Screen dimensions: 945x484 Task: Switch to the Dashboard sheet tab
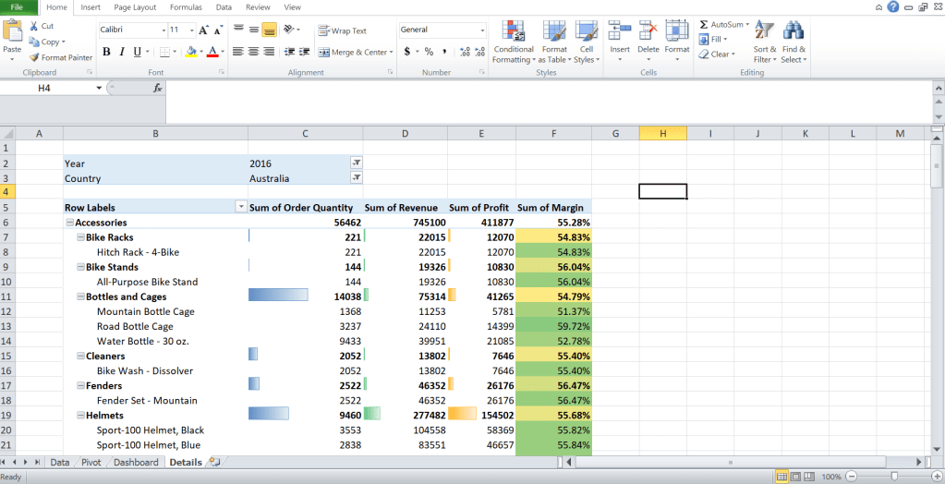(136, 462)
